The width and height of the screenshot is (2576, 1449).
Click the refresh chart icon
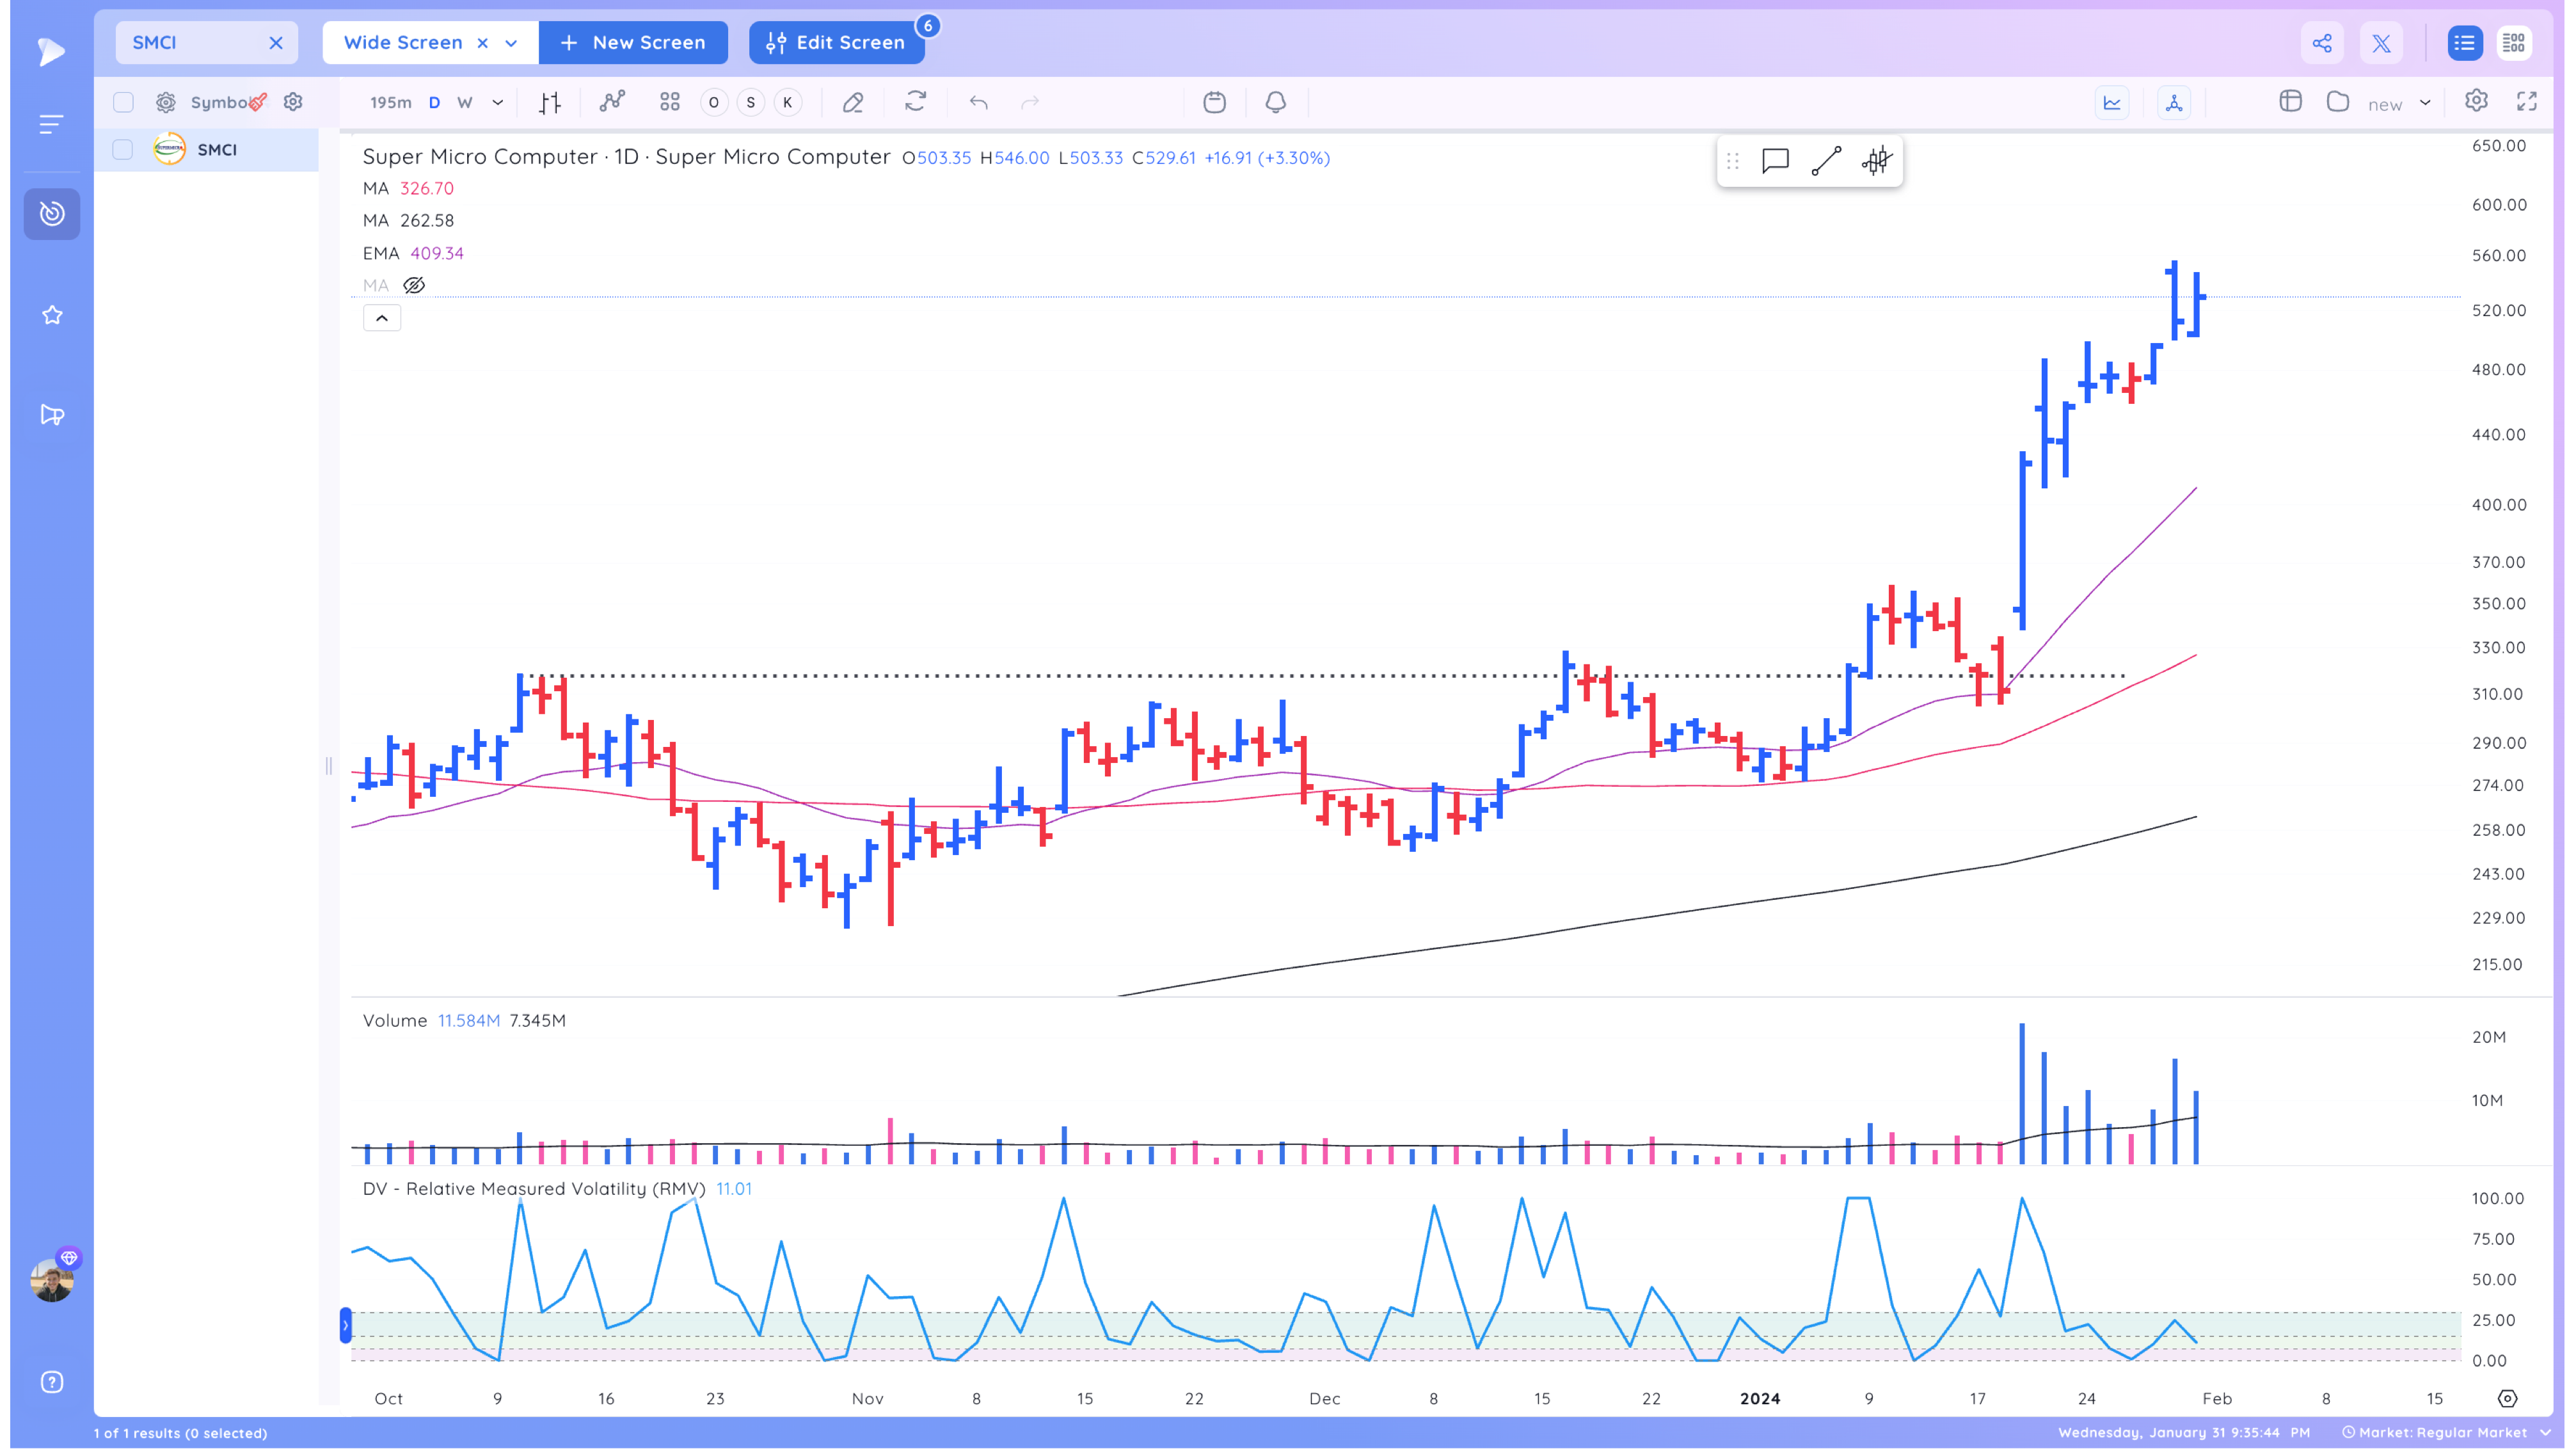click(916, 102)
